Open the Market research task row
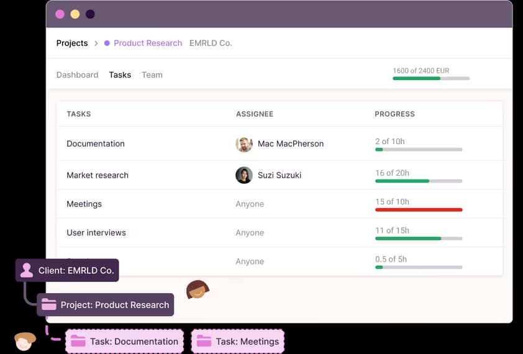 tap(98, 175)
